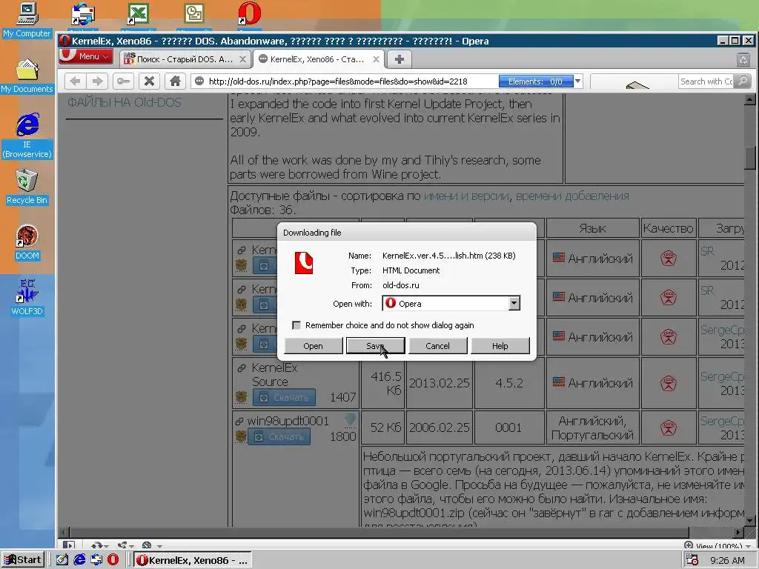759x569 pixels.
Task: Click the comment bubble icon on win98updt0001
Action: coord(350,419)
